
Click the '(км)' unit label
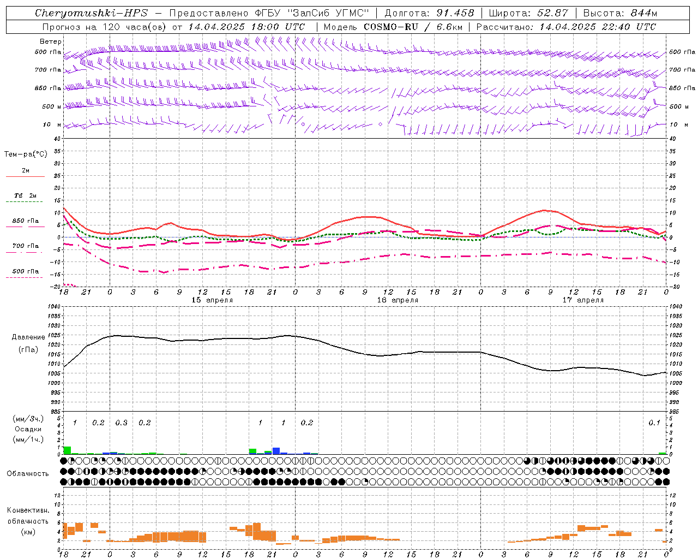[28, 531]
